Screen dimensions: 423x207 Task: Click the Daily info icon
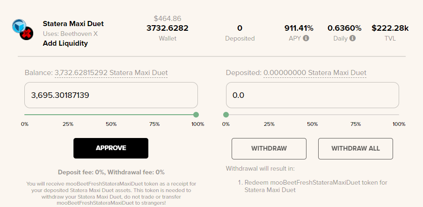pyautogui.click(x=352, y=38)
